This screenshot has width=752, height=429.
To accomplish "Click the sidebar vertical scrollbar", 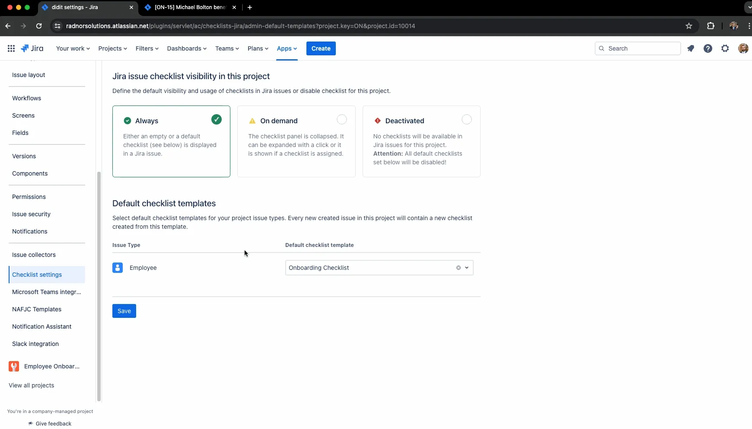I will pos(99,286).
